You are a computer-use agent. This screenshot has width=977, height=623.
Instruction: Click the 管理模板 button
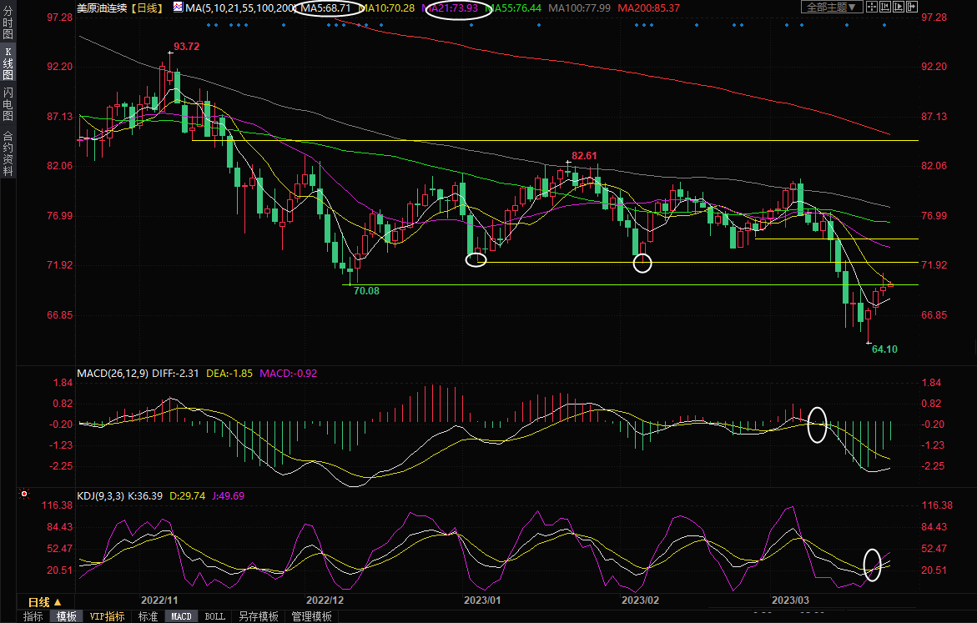pyautogui.click(x=311, y=616)
